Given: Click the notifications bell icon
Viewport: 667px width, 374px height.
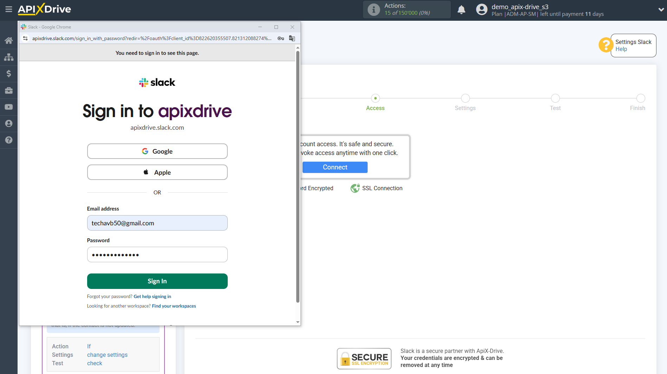Looking at the screenshot, I should [x=461, y=9].
